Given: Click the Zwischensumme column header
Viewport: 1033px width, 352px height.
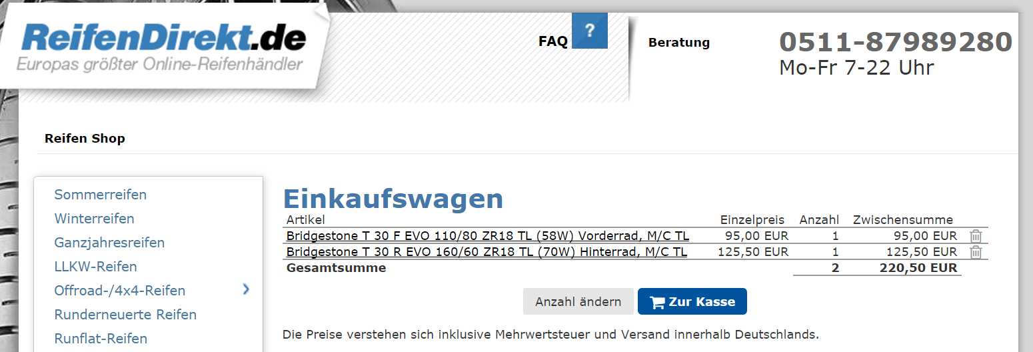Looking at the screenshot, I should [903, 220].
